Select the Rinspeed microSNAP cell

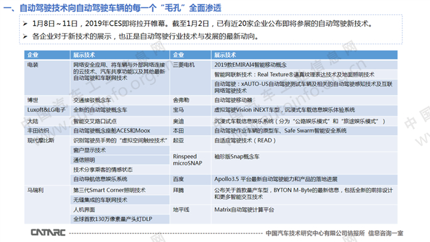pos(190,163)
